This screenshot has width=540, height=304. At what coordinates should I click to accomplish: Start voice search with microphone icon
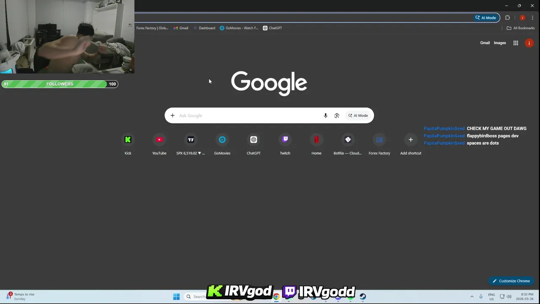[x=325, y=116]
